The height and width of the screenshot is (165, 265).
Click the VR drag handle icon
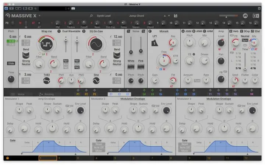(x=252, y=90)
